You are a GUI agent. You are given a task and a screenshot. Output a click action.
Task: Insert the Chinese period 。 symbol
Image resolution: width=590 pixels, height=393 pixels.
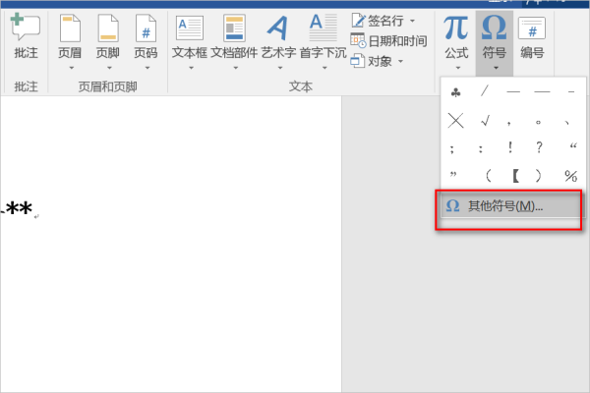pos(538,123)
